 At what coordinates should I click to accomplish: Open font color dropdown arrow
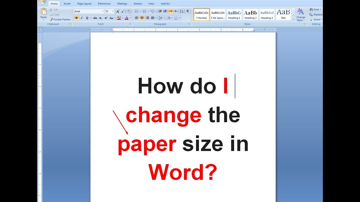pos(130,18)
